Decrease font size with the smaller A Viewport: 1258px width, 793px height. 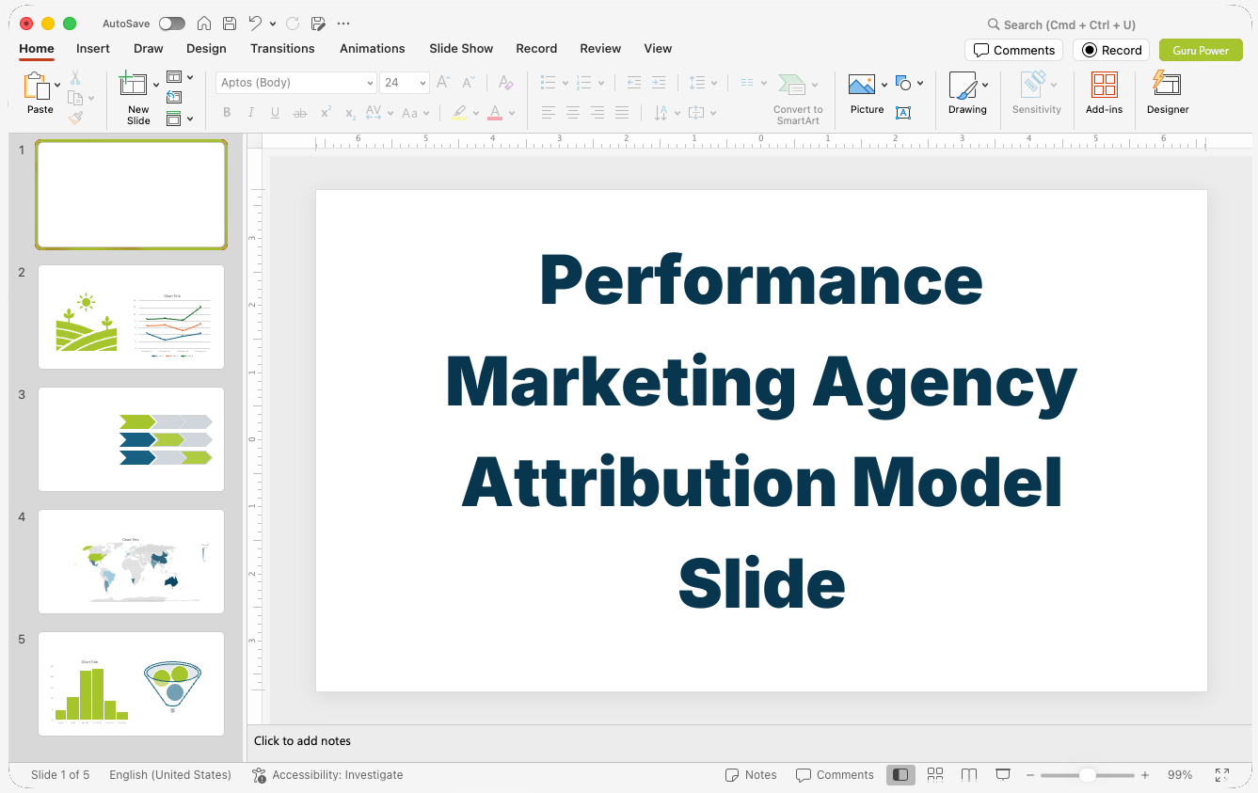[469, 83]
